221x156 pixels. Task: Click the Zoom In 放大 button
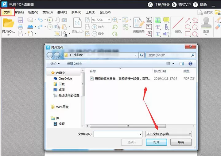coord(98,27)
